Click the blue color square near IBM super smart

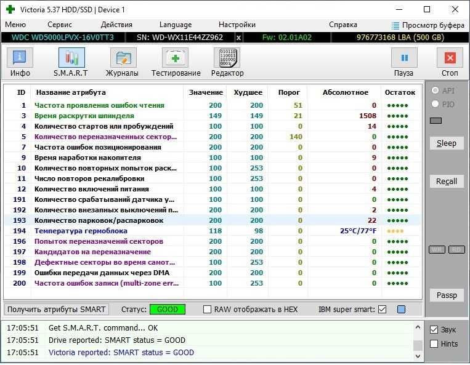tap(401, 310)
